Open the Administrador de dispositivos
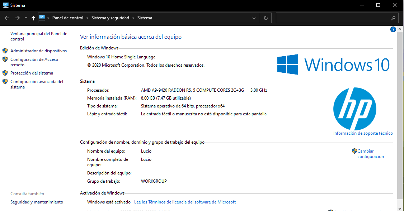The width and height of the screenshot is (404, 211). coord(38,51)
